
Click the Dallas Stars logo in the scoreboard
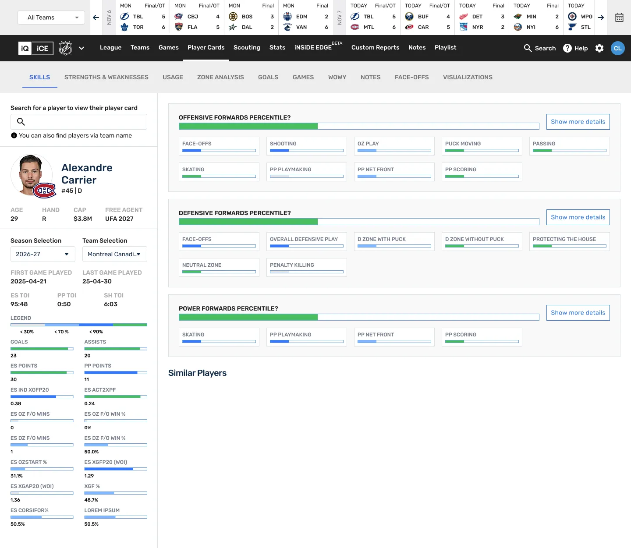coord(233,27)
